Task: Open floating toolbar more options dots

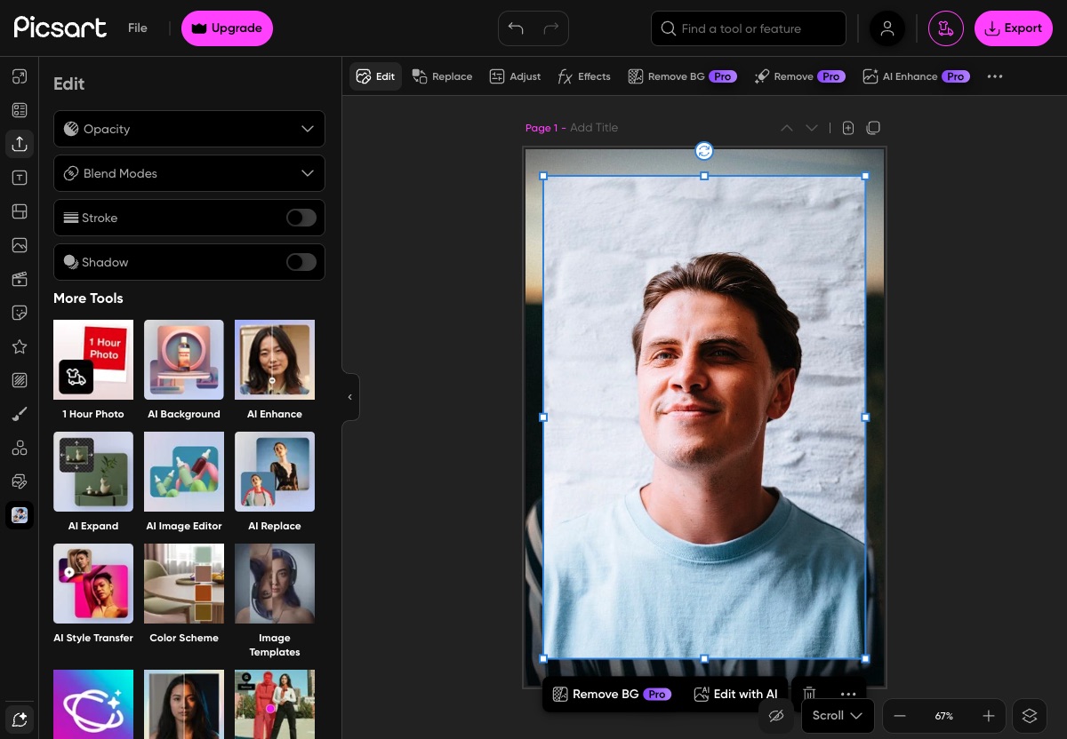Action: (x=848, y=694)
